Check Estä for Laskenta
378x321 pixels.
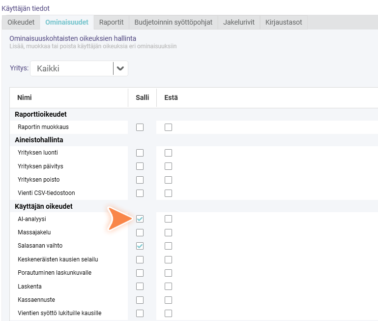(168, 286)
